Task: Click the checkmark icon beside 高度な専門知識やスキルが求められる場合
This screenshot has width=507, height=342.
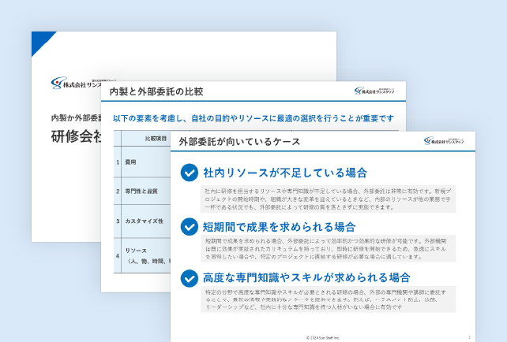Action: pyautogui.click(x=190, y=278)
